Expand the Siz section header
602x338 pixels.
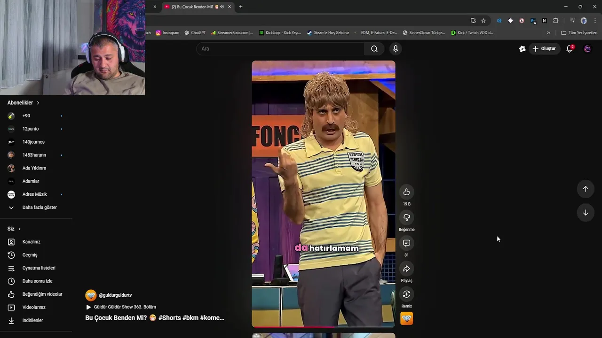tap(14, 229)
